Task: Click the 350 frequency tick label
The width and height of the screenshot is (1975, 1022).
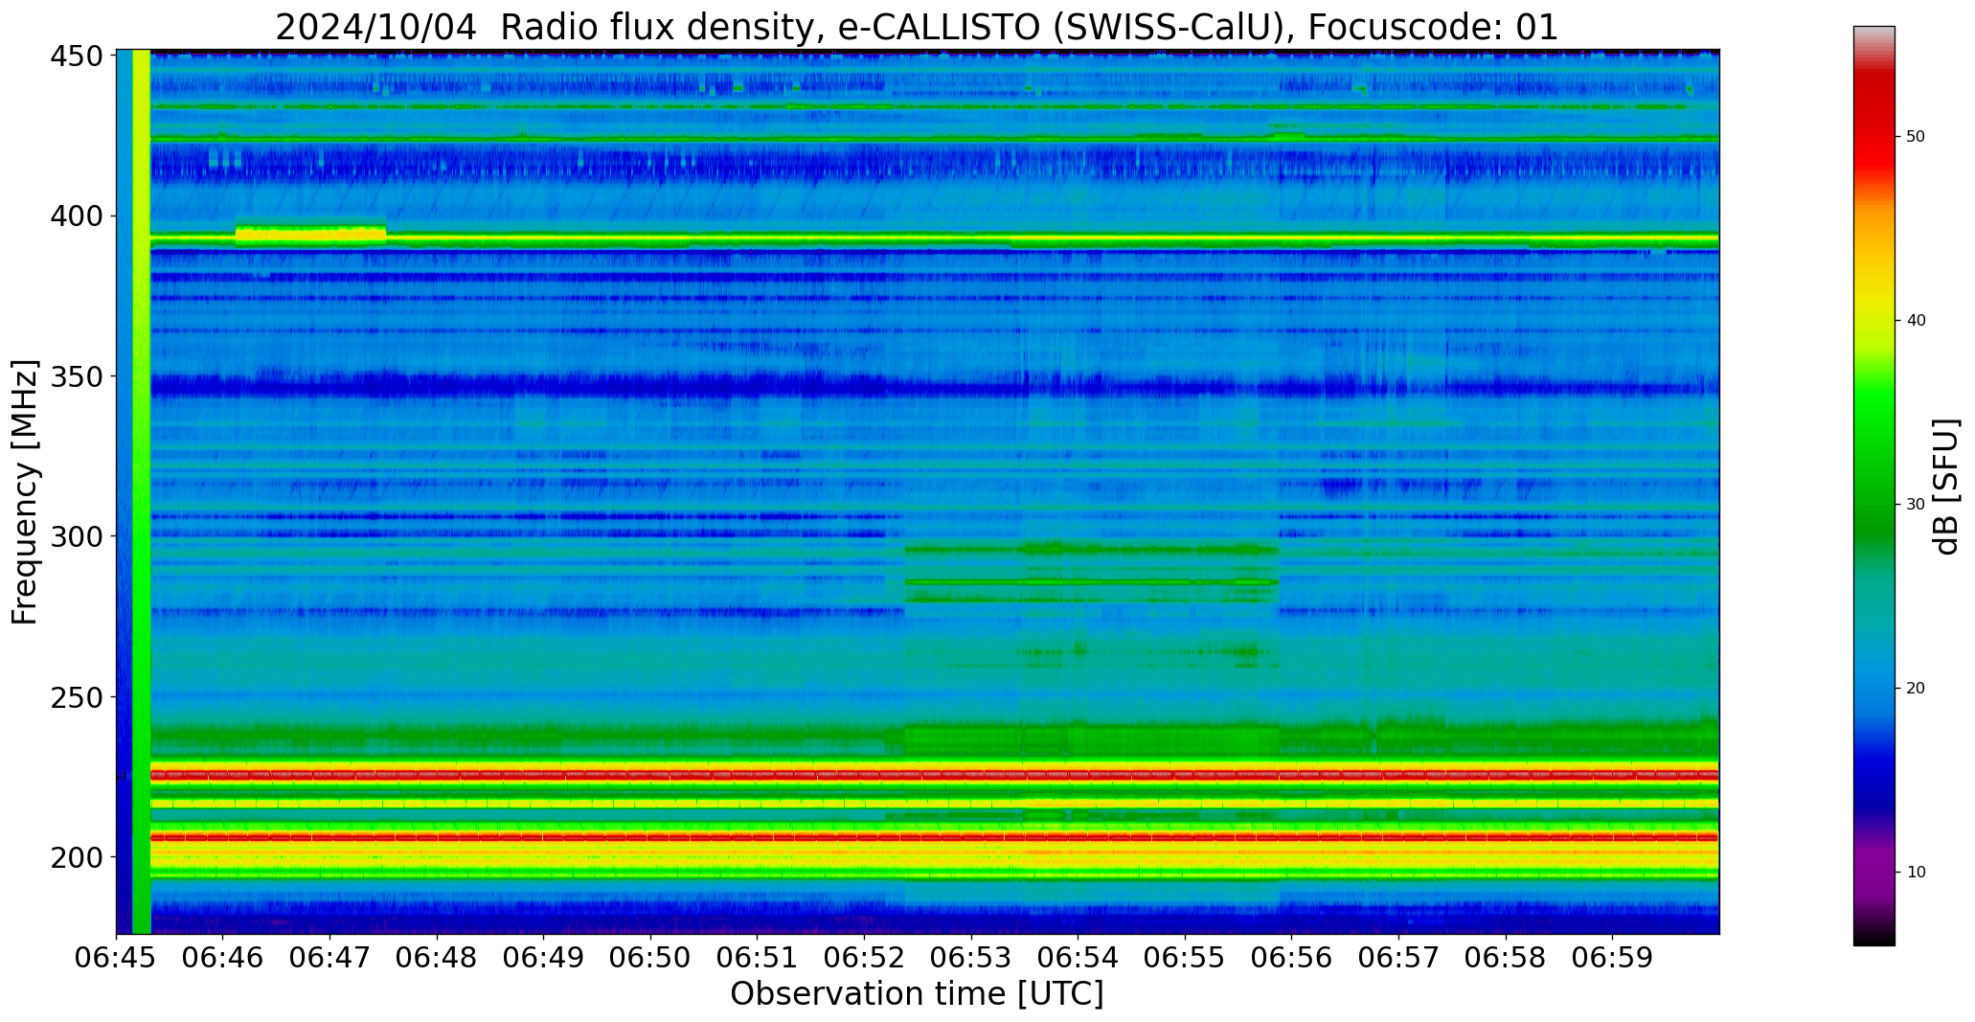Action: tap(76, 376)
